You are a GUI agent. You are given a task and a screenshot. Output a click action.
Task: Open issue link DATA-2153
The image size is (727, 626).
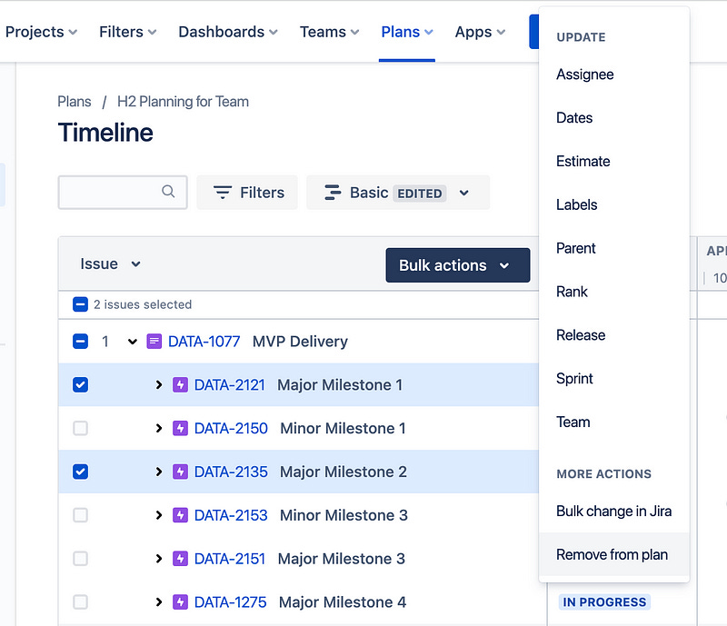click(231, 515)
